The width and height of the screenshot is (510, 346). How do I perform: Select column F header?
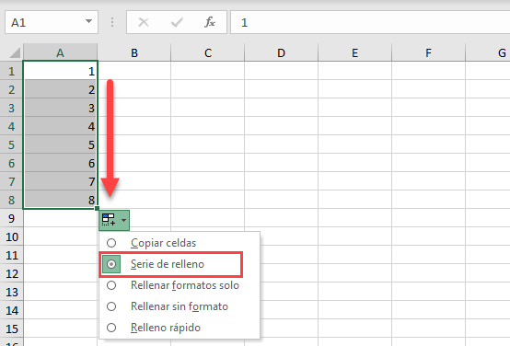429,52
